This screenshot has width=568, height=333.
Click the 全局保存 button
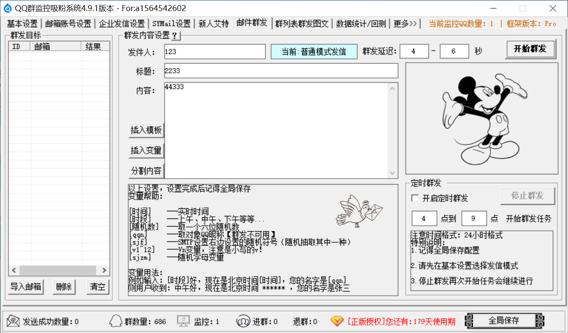coord(504,321)
